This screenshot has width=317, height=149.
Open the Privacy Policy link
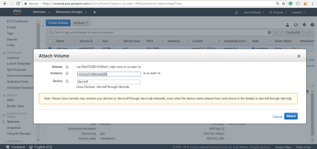pyautogui.click(x=283, y=147)
